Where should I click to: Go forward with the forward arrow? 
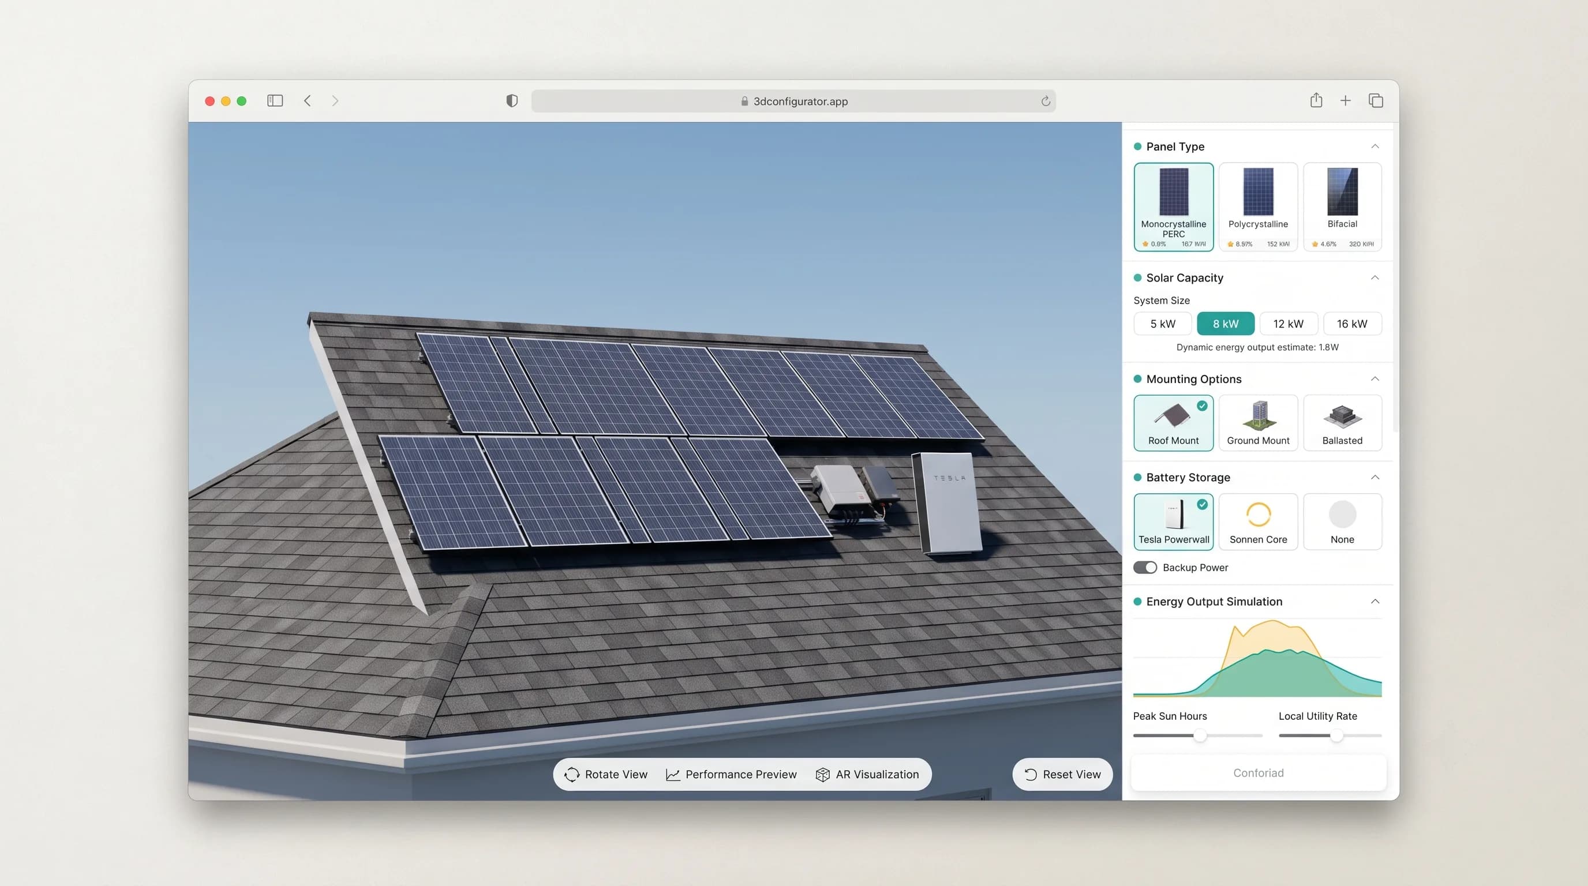tap(335, 100)
